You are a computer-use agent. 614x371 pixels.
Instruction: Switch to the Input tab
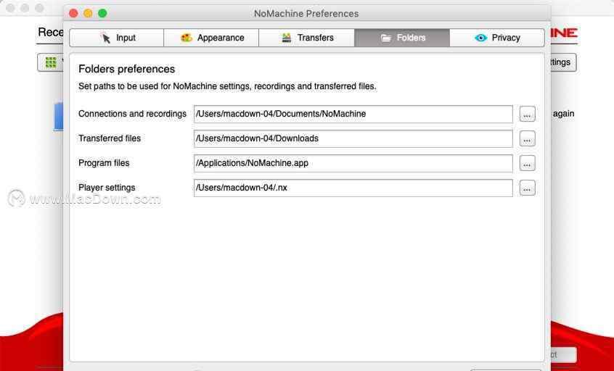coord(117,38)
